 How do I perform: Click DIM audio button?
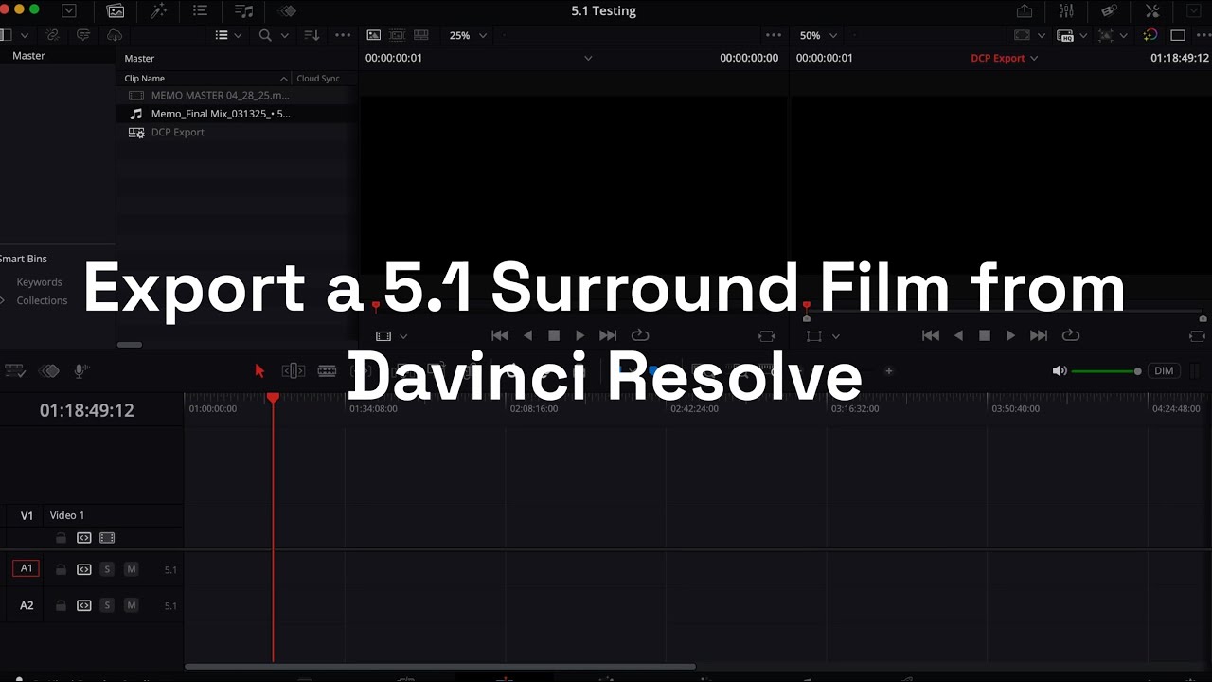click(x=1164, y=371)
